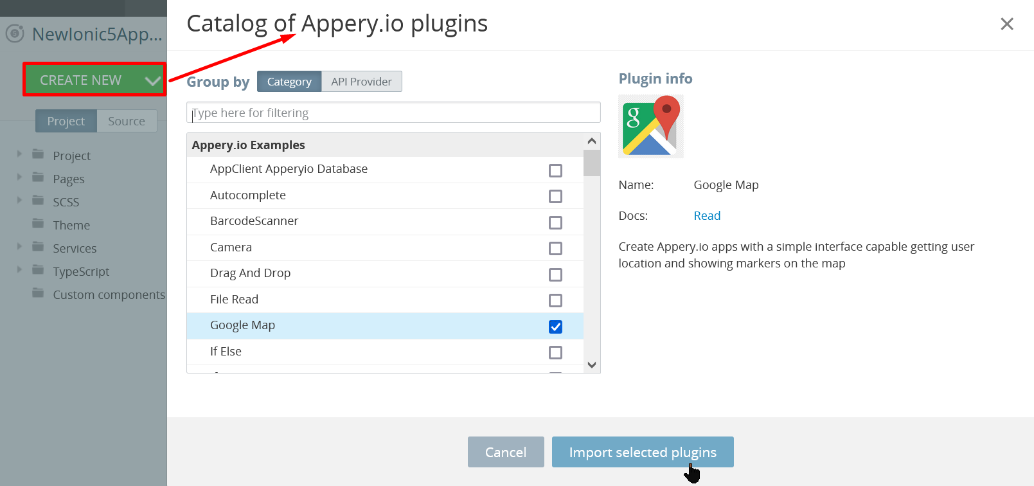Open Theme in project tree
The image size is (1034, 486).
click(x=71, y=225)
